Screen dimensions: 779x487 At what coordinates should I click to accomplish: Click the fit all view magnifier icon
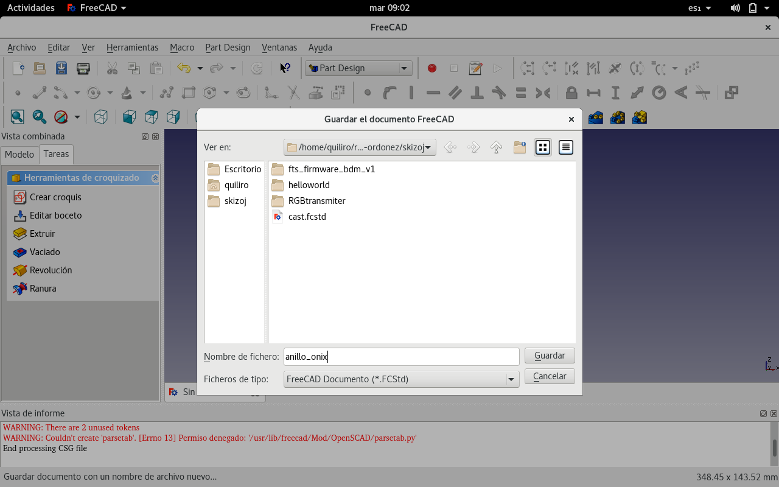point(17,116)
